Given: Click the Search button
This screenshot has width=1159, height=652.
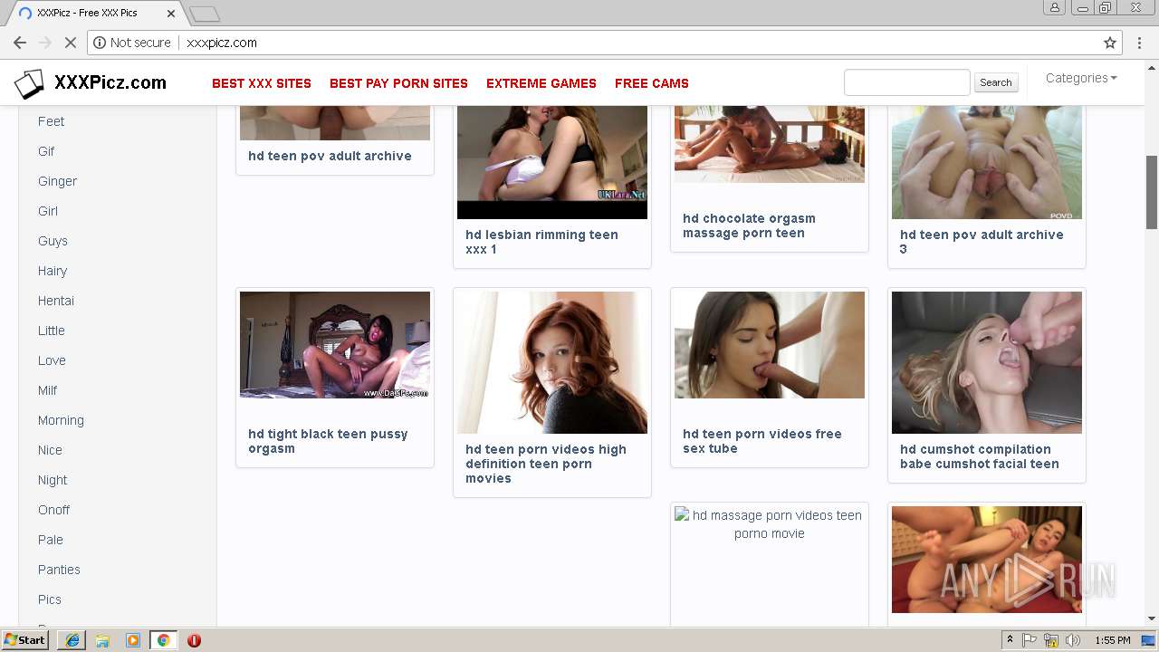Looking at the screenshot, I should (x=995, y=82).
